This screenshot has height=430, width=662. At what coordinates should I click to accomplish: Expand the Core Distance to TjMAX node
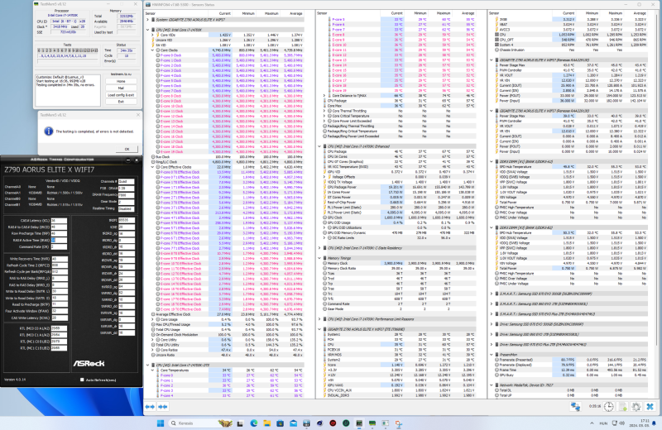tap(324, 96)
